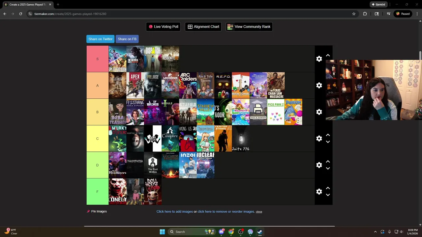Select the Stardew Valley thumbnail
422x237 pixels.
205,112
